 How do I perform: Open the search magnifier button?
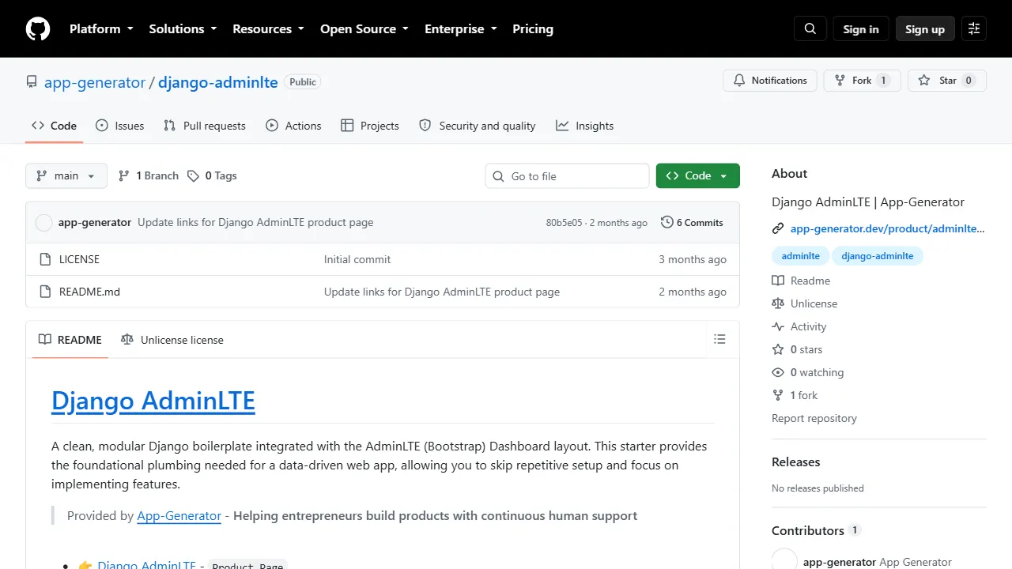coord(810,28)
